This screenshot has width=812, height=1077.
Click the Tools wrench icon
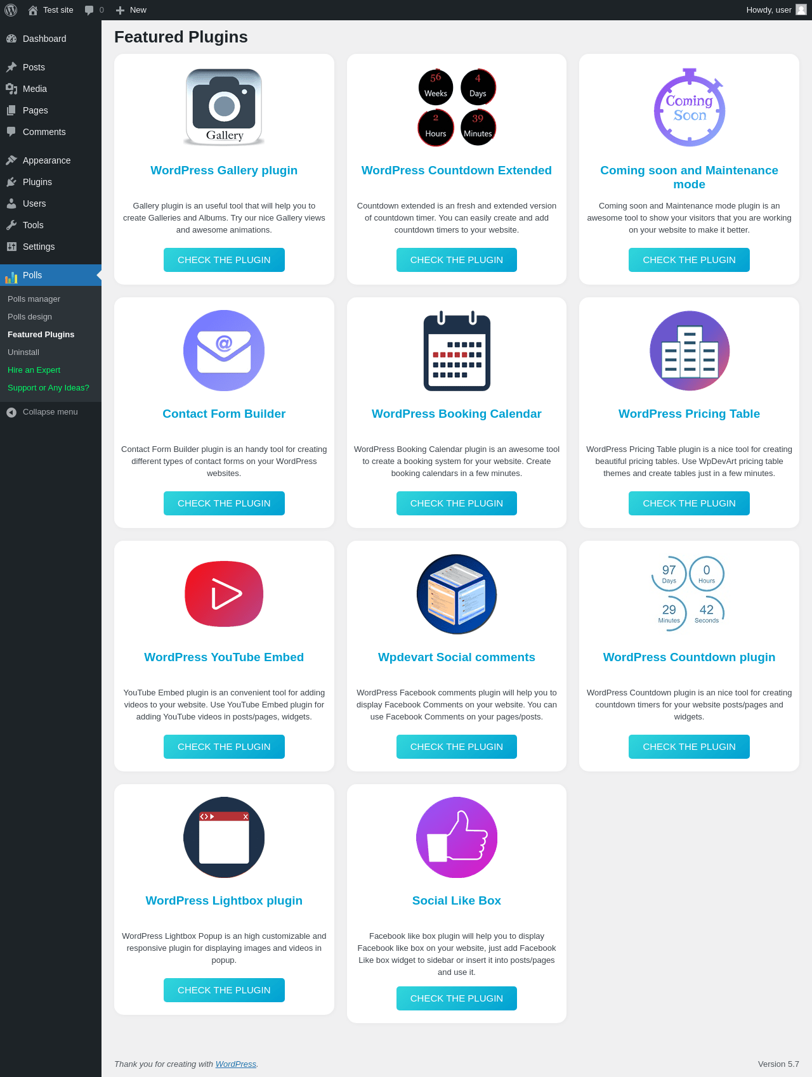[11, 225]
